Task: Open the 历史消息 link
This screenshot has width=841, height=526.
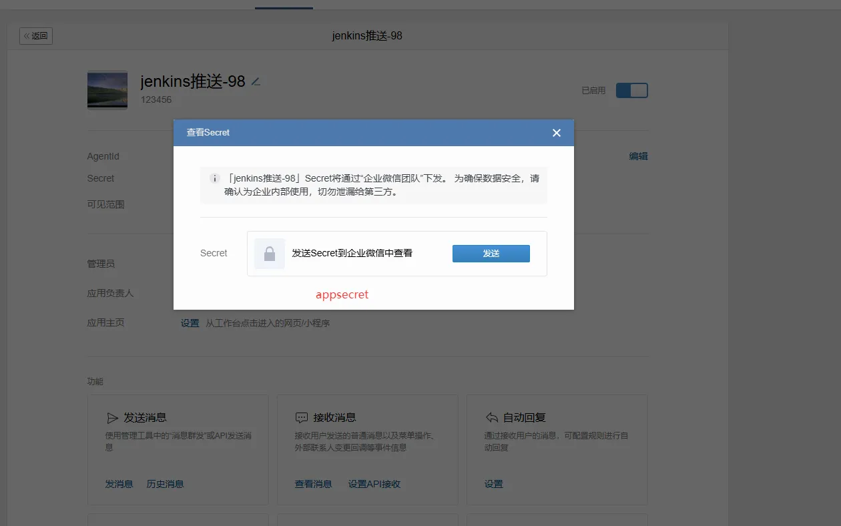Action: click(165, 484)
